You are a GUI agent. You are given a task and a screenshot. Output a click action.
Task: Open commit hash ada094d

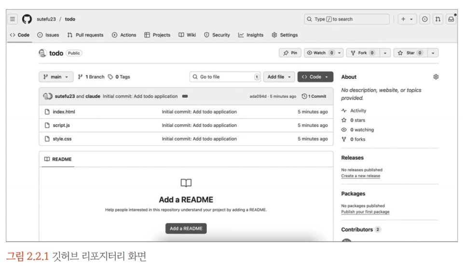pos(258,96)
